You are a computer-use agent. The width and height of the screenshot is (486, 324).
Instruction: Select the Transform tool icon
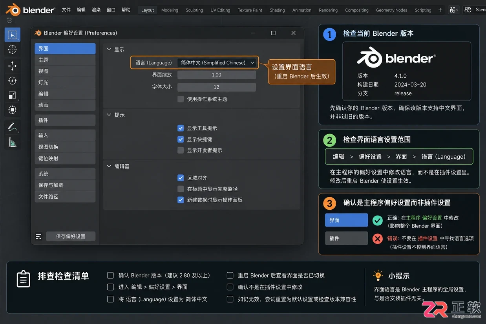(x=12, y=110)
